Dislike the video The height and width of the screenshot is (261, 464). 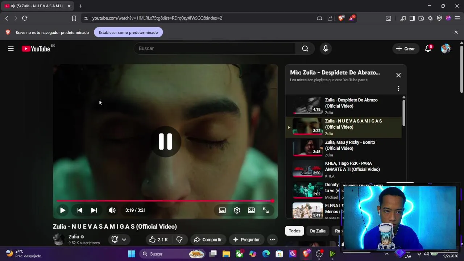pos(179,240)
